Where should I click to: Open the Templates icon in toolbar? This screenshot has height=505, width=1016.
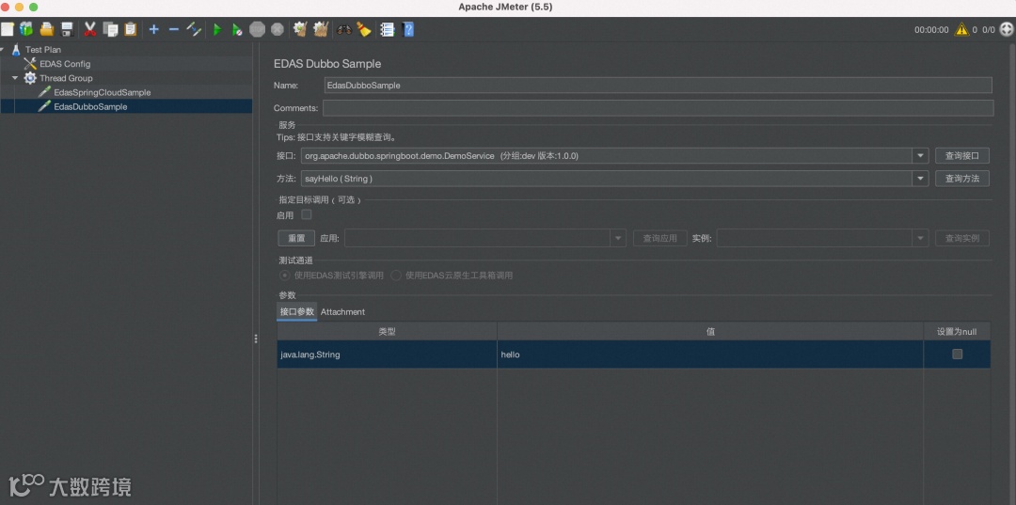(26, 29)
